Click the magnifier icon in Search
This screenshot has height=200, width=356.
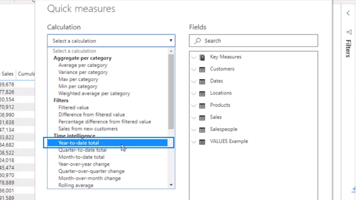coord(198,41)
